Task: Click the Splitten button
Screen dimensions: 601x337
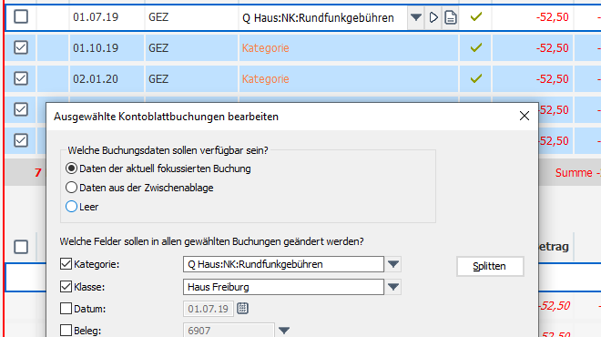Action: click(x=490, y=266)
